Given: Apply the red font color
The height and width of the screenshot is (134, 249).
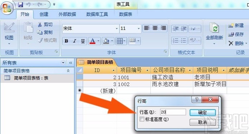Looking at the screenshot, I should 92,41.
